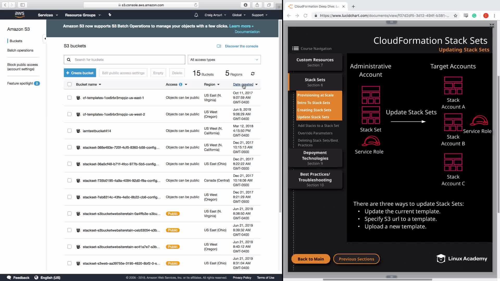The image size is (500, 281).
Task: Click the Back to Main button
Action: coord(310,259)
